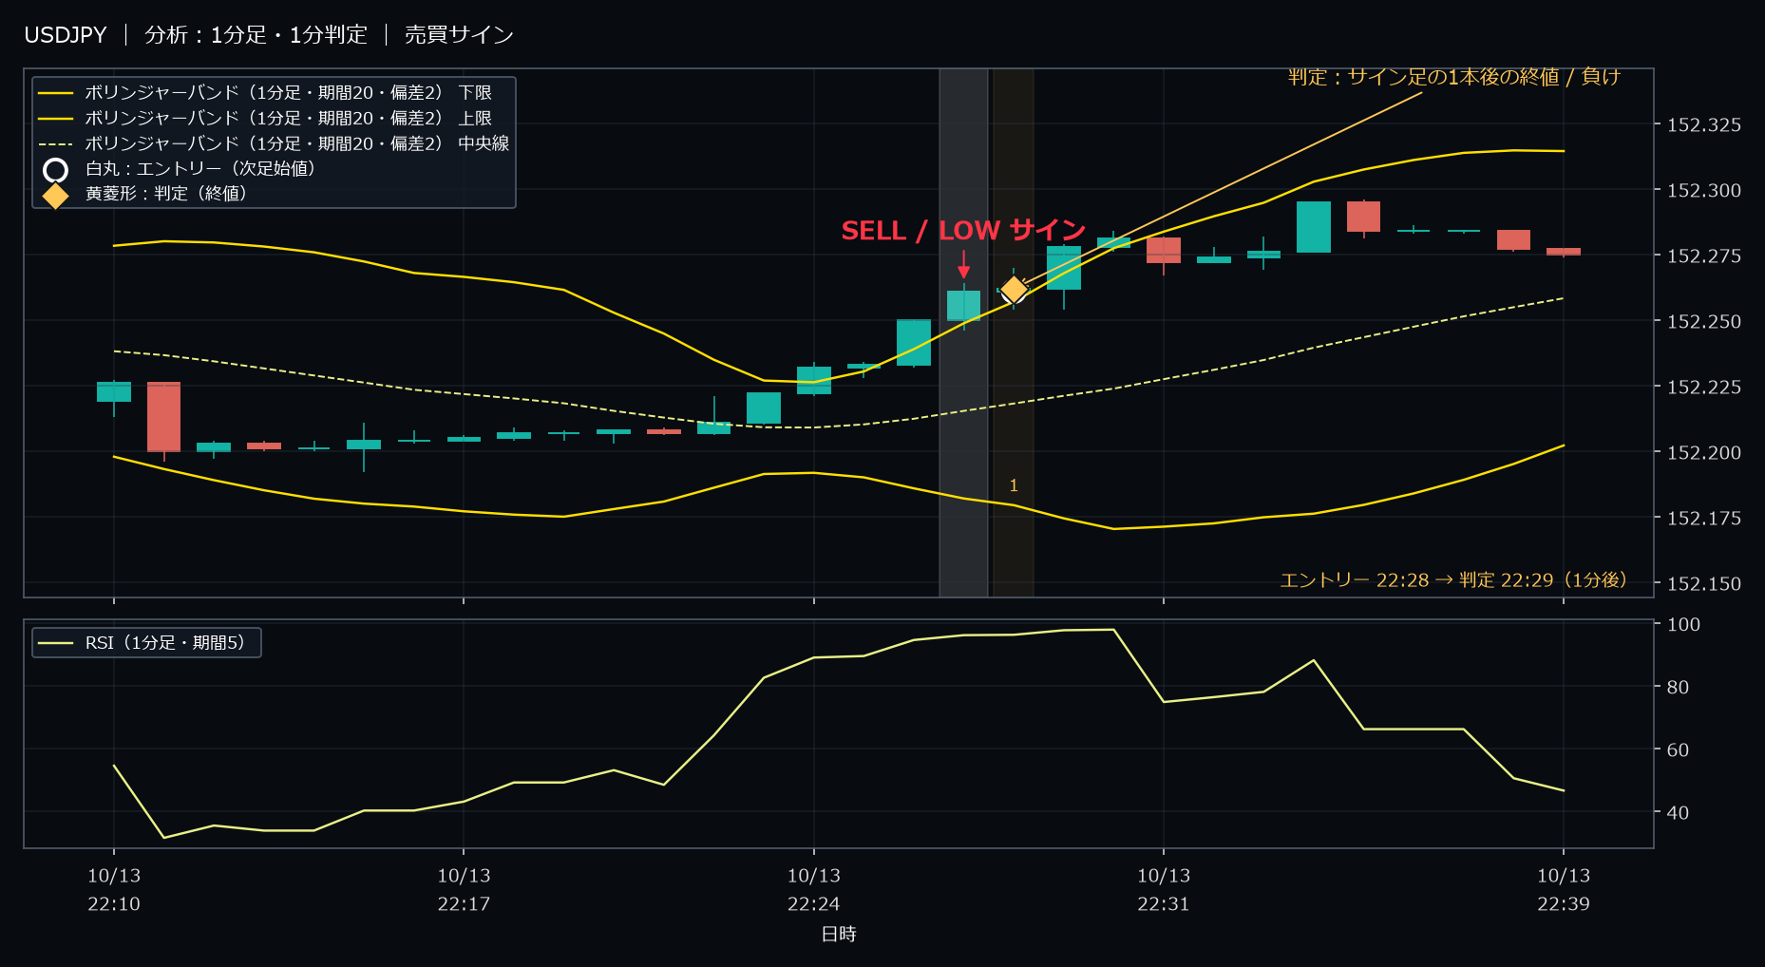
Task: Click time axis label 10/13 22:39
Action: coord(1564,890)
